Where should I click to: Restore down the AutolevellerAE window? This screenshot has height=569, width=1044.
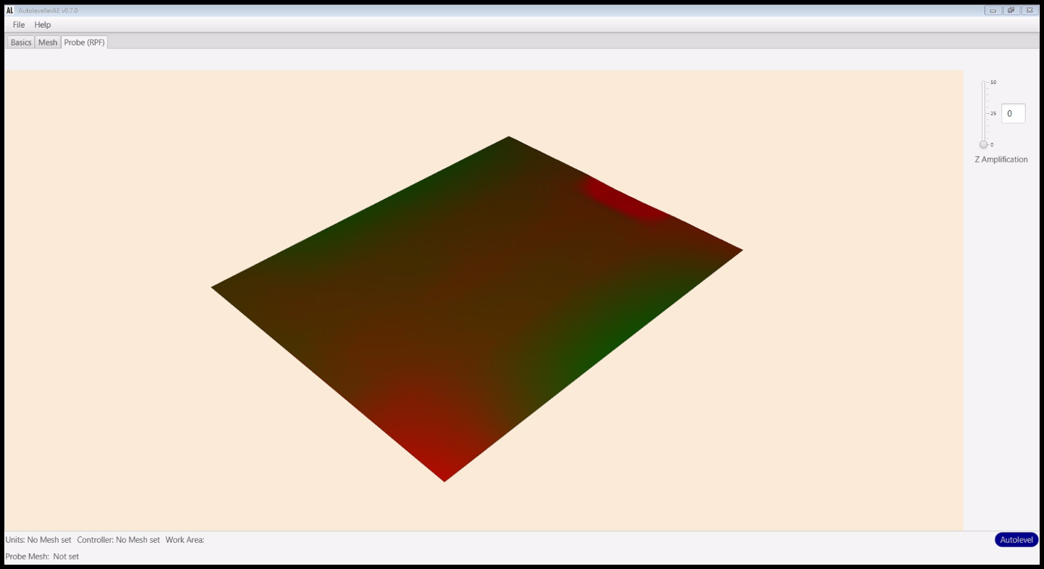1011,10
